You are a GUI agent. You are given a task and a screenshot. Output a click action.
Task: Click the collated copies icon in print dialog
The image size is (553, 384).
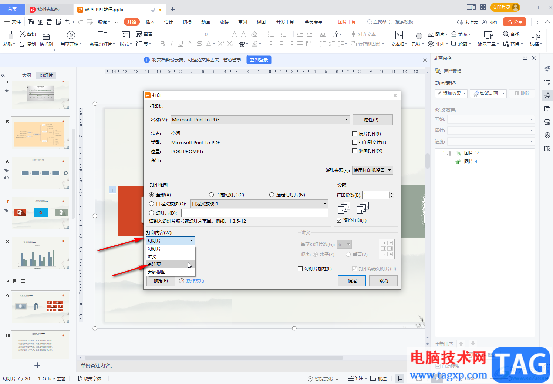click(344, 208)
